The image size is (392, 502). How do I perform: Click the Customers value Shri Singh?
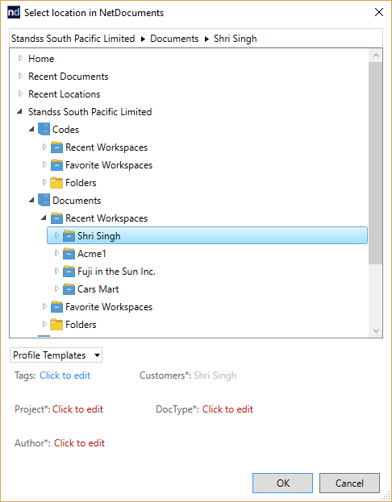[215, 375]
